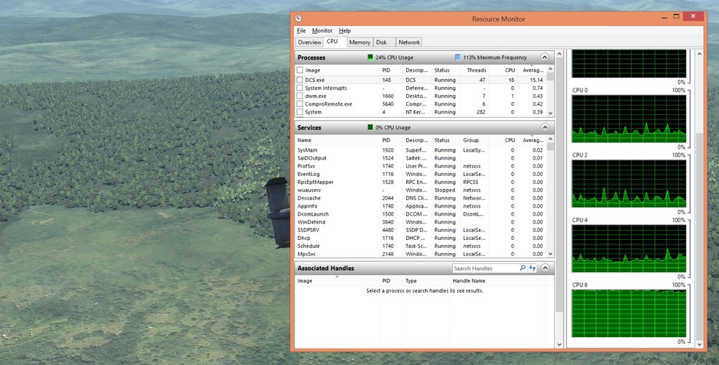The image size is (719, 365).
Task: Click the CPU 0 usage graph
Action: click(629, 119)
